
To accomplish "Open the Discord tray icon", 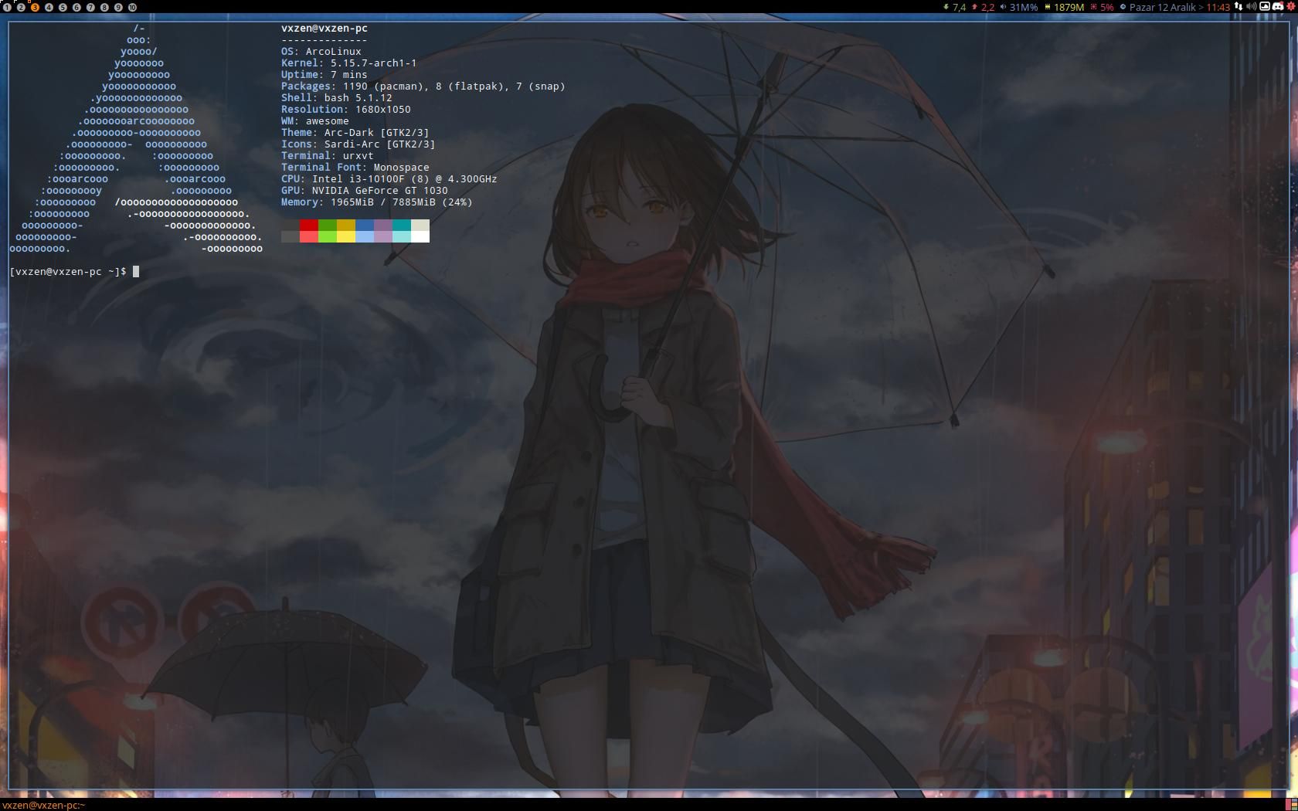I will pos(1278,6).
